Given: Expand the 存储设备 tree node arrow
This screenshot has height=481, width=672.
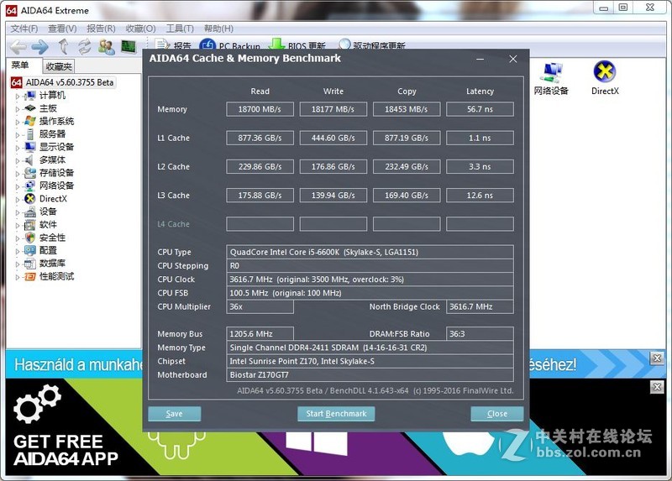Looking at the screenshot, I should [18, 174].
